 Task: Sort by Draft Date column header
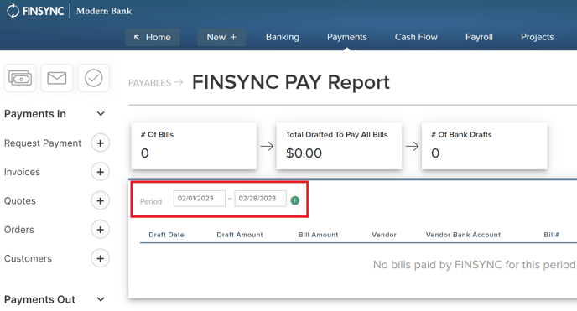pos(166,235)
